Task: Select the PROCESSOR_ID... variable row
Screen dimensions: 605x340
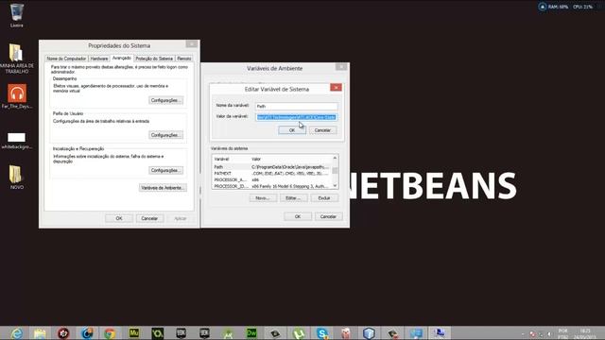Action: pos(271,186)
